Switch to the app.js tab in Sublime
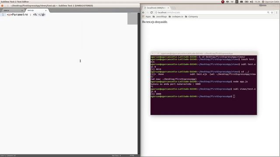This screenshot has width=280, height=157. 13,10
